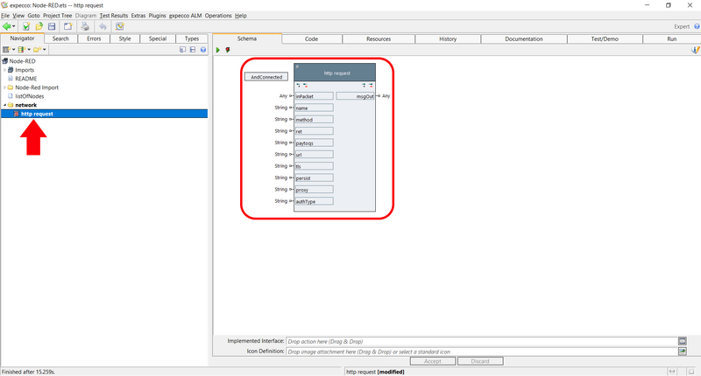701x376 pixels.
Task: Click the blue help icon in Navigator
Action: click(203, 50)
